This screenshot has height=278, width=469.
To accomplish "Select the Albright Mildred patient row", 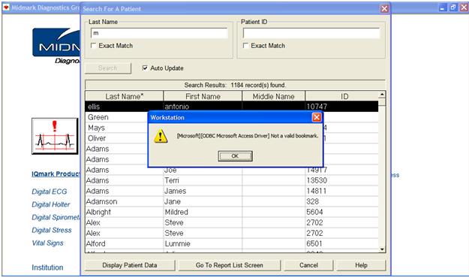I will [x=232, y=212].
